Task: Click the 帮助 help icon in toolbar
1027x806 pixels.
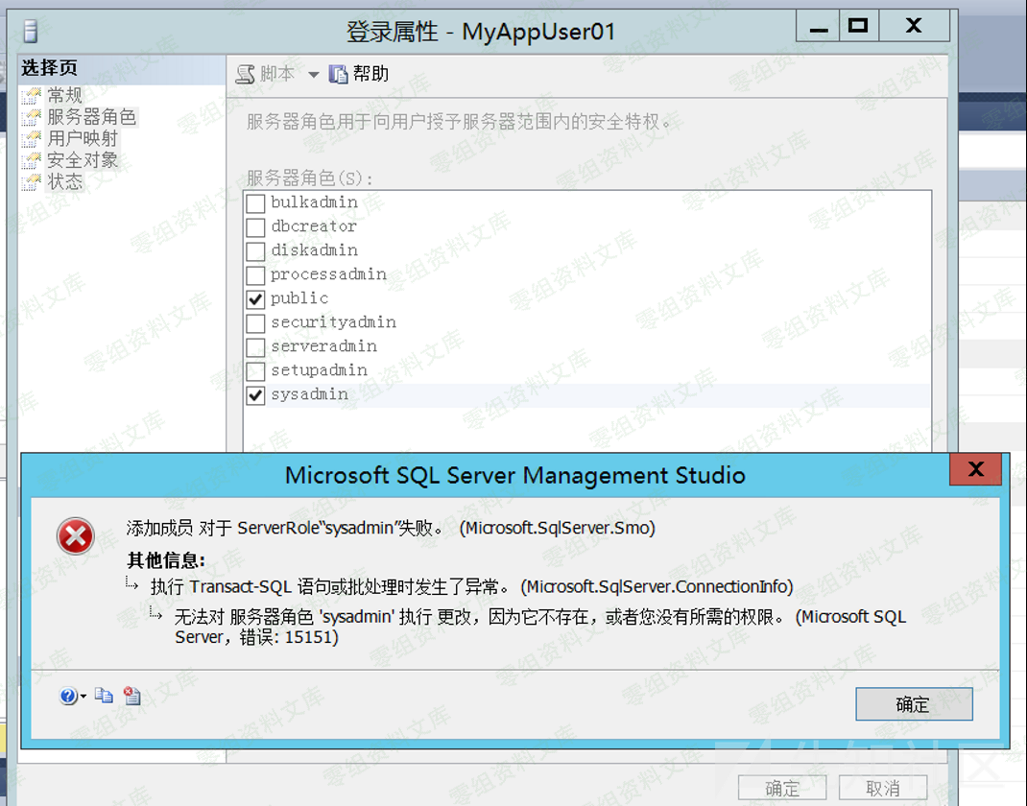Action: (338, 74)
